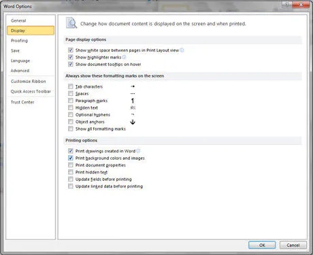Select the Display category
313x255 pixels.
click(31, 31)
